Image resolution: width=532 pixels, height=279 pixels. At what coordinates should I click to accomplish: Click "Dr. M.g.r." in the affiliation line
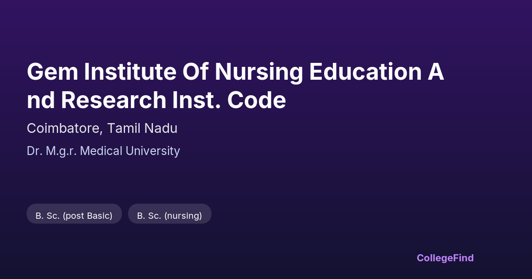[52, 151]
